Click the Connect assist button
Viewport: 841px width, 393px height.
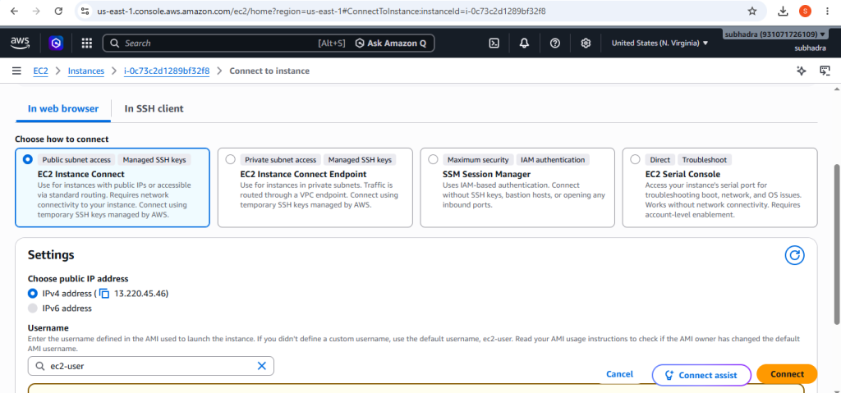701,375
